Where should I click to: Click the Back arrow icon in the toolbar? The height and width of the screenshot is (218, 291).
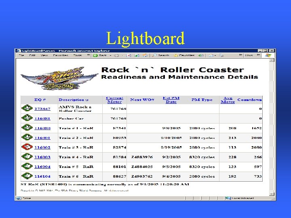tap(95, 55)
